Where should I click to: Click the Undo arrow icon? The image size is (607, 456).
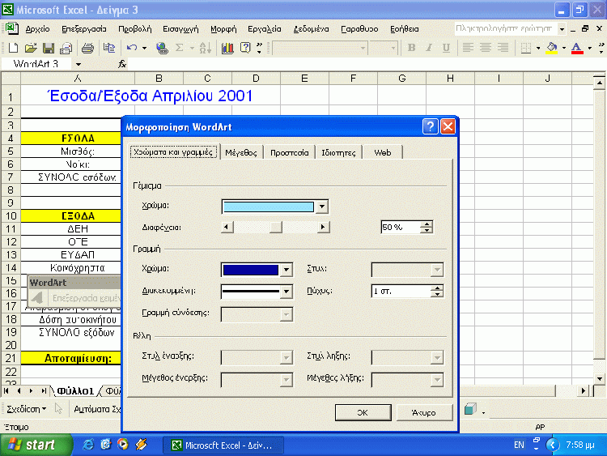132,48
